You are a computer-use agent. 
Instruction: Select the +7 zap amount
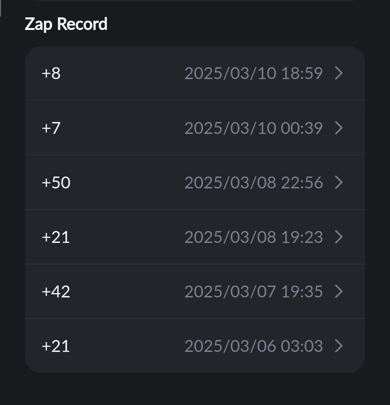[x=51, y=128]
